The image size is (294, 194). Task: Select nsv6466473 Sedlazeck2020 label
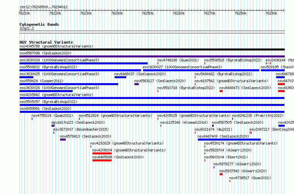pos(245,88)
